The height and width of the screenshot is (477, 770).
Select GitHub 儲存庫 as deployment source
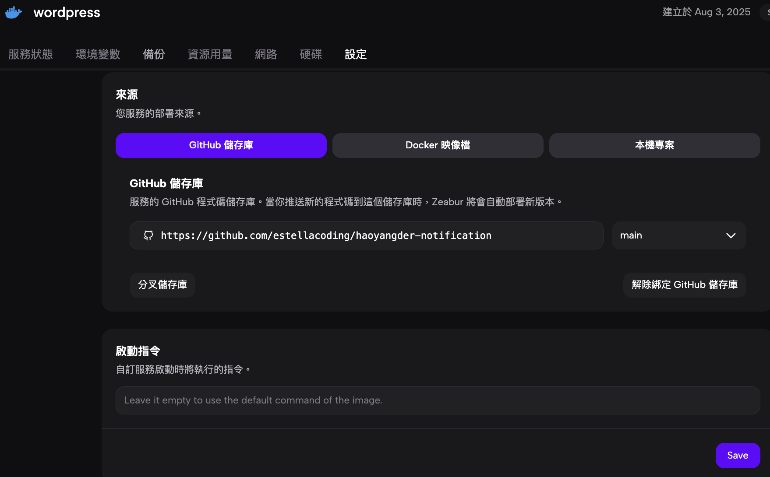tap(221, 145)
